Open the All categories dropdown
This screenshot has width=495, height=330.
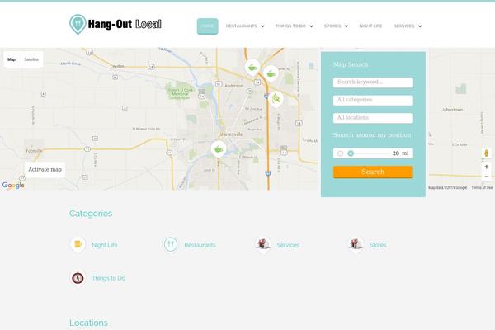(373, 100)
